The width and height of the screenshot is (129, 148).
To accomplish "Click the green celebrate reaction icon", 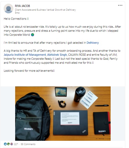I will click(x=9, y=144).
